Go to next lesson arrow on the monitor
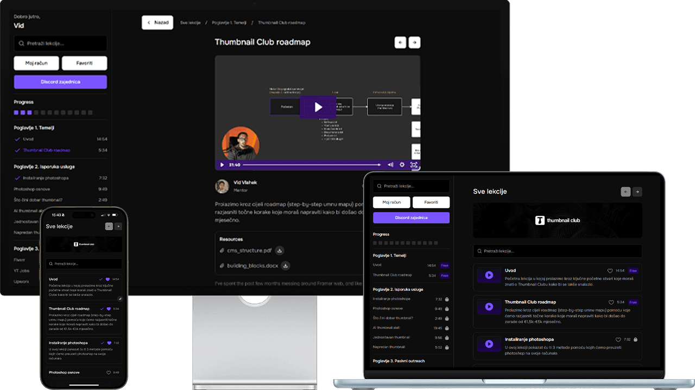 [414, 42]
